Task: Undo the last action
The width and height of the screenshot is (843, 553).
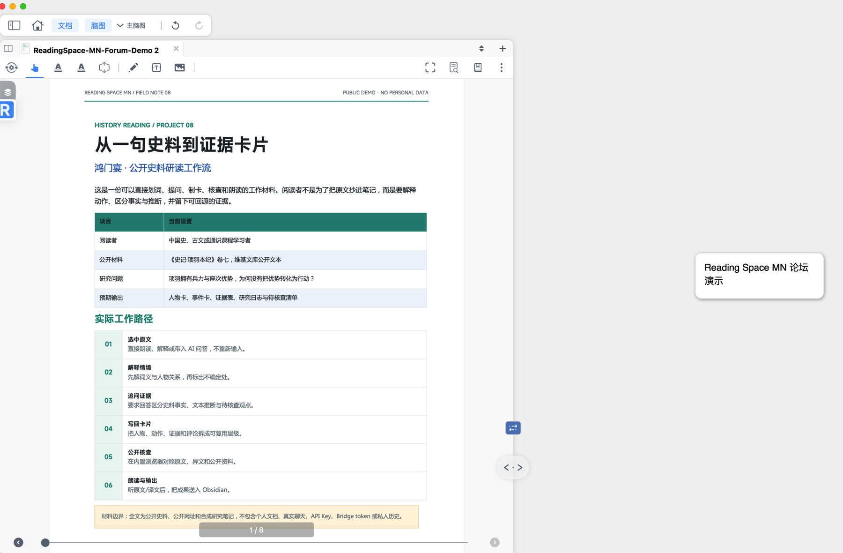Action: [x=176, y=25]
